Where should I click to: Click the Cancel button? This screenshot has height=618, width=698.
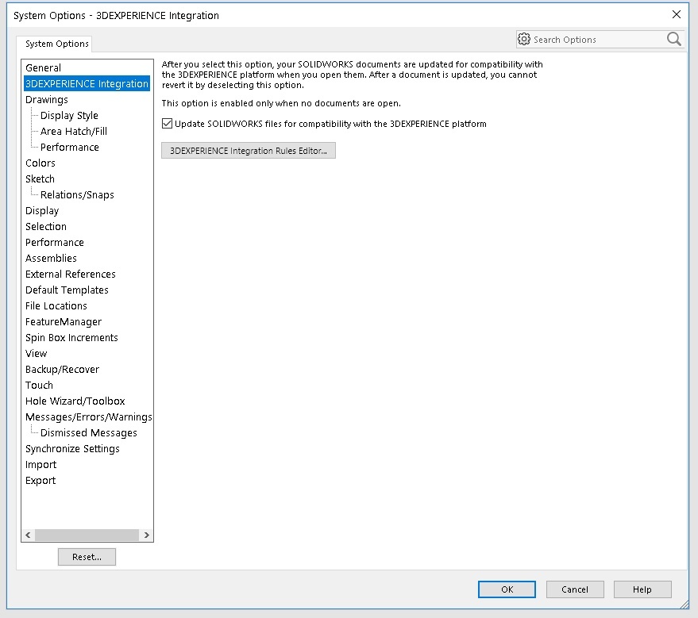[x=575, y=589]
